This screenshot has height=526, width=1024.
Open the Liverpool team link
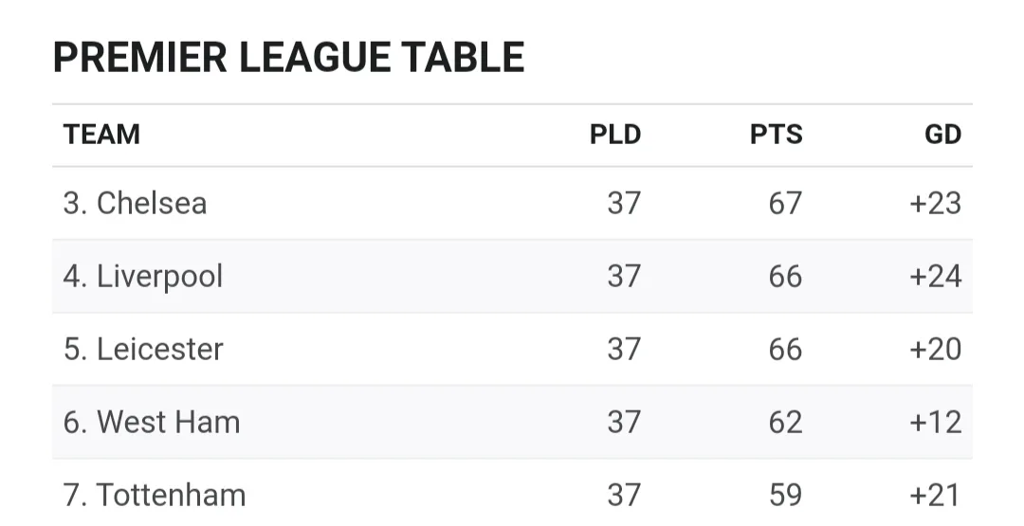(159, 276)
